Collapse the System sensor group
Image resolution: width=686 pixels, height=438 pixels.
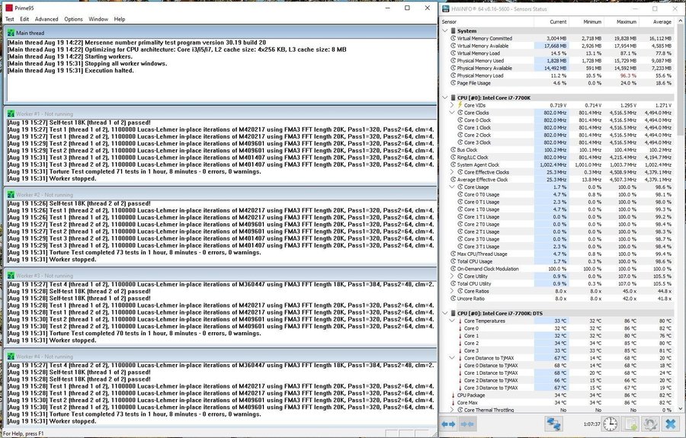pos(445,30)
